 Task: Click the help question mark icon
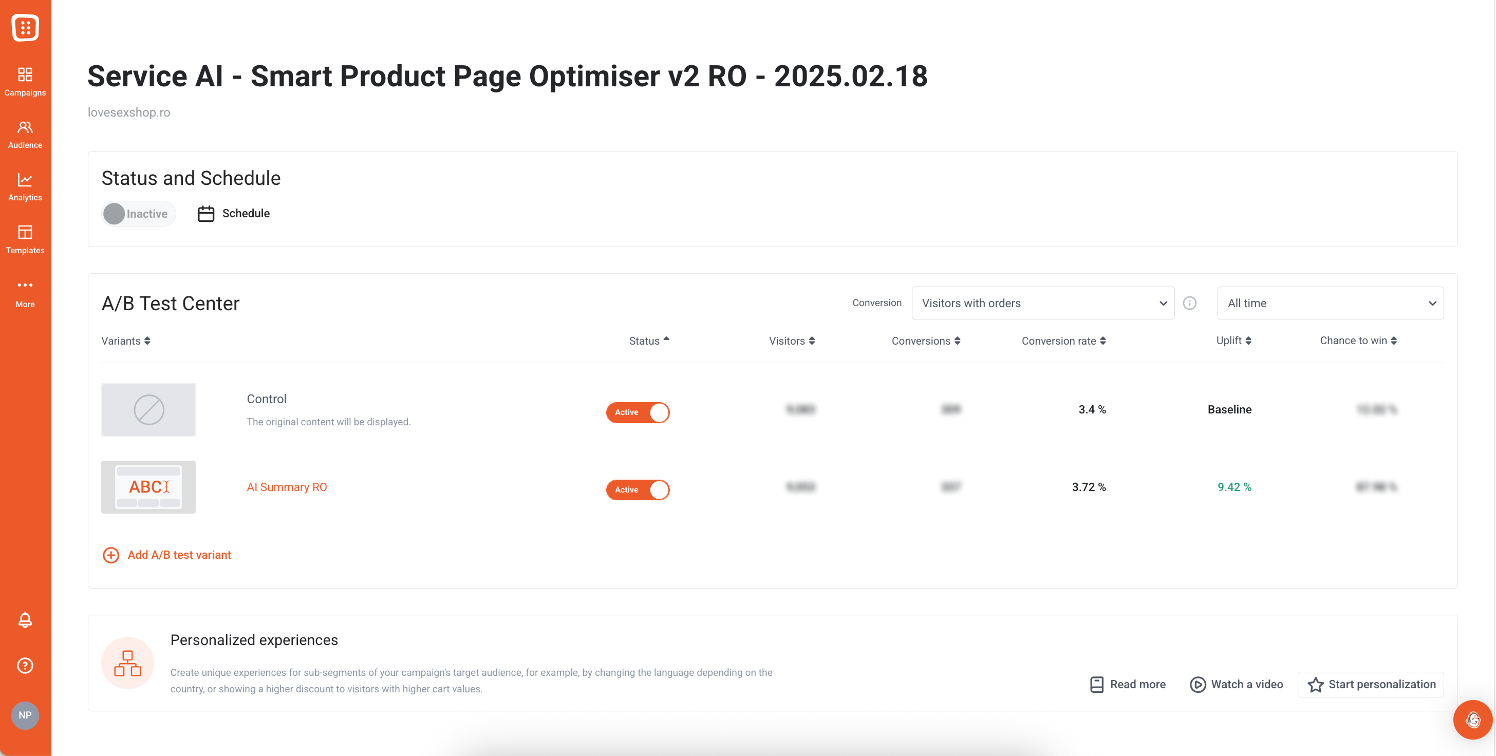[x=25, y=665]
